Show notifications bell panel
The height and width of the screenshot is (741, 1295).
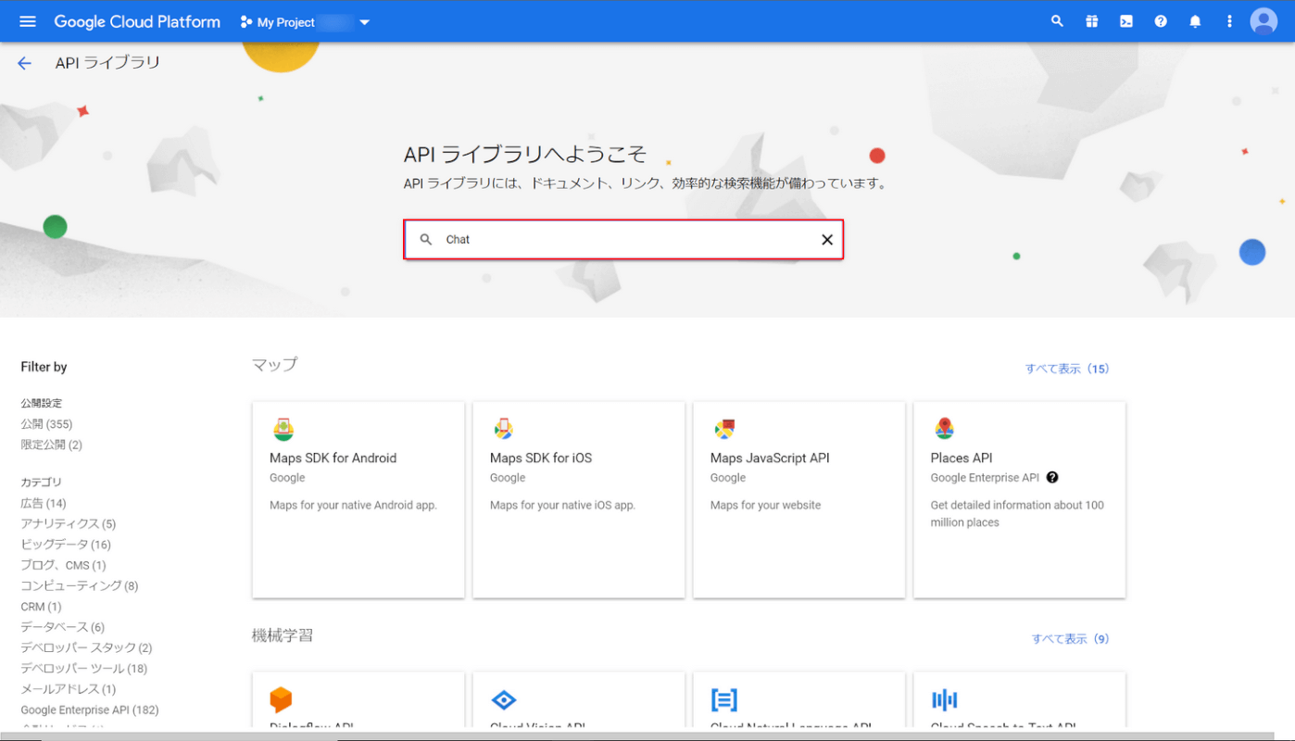click(1195, 21)
